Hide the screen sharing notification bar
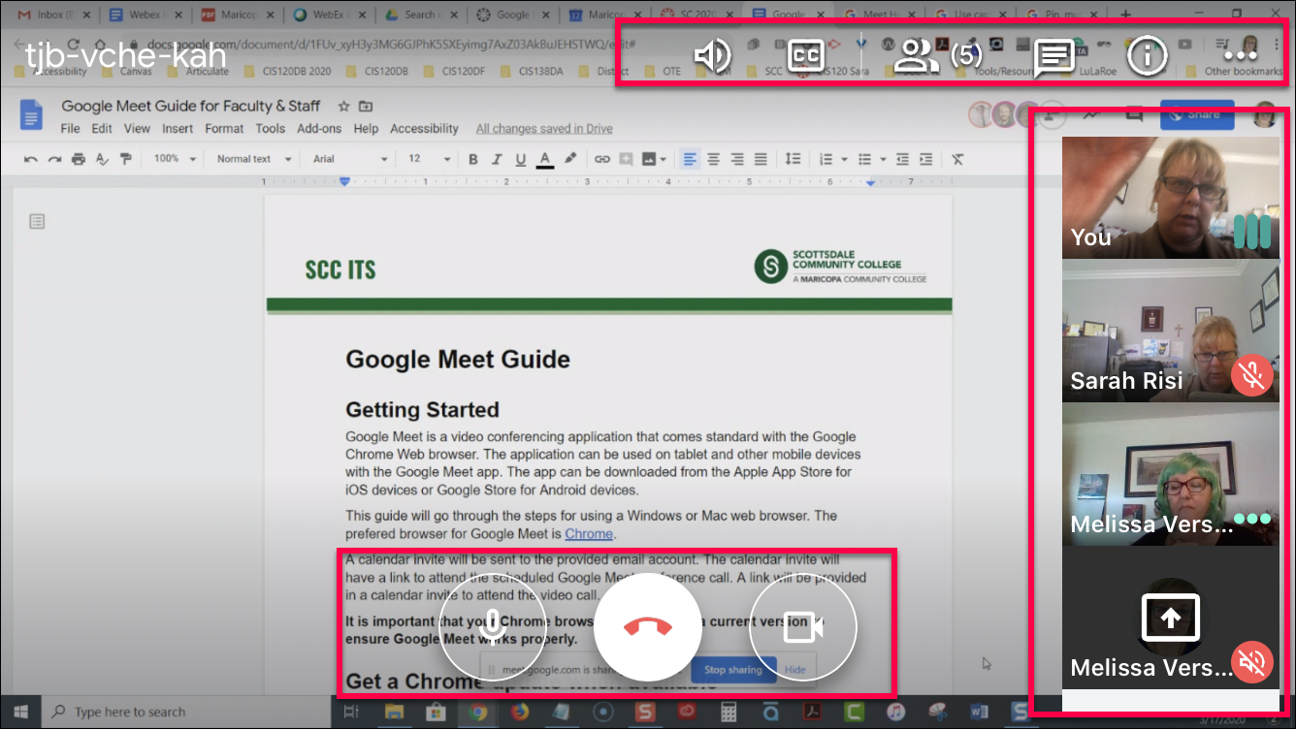The image size is (1296, 729). [x=795, y=670]
